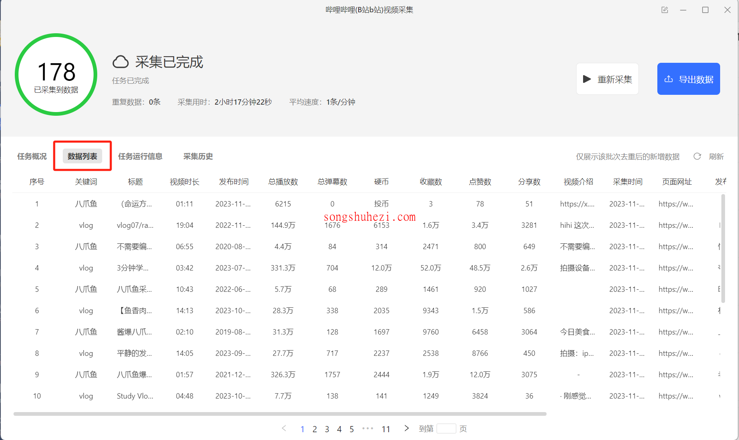Click duration cell '19:04'
The image size is (739, 440).
pyautogui.click(x=185, y=225)
